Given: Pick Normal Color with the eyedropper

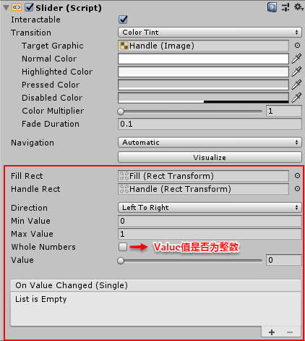Looking at the screenshot, I should pyautogui.click(x=296, y=59).
